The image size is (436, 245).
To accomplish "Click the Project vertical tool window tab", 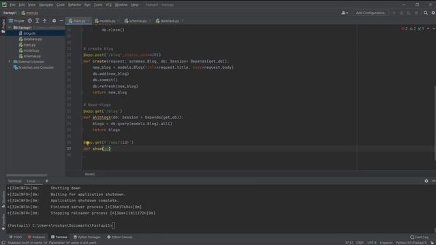I will tap(3, 26).
